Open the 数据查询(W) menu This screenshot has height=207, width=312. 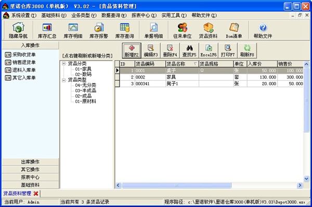pyautogui.click(x=114, y=15)
